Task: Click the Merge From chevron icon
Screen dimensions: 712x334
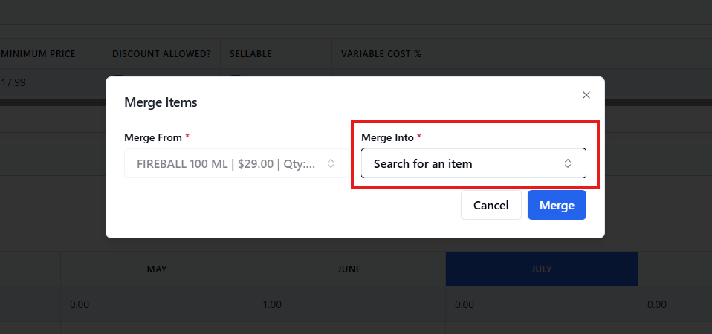Action: [331, 163]
